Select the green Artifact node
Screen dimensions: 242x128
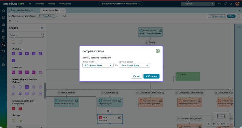(x=188, y=76)
